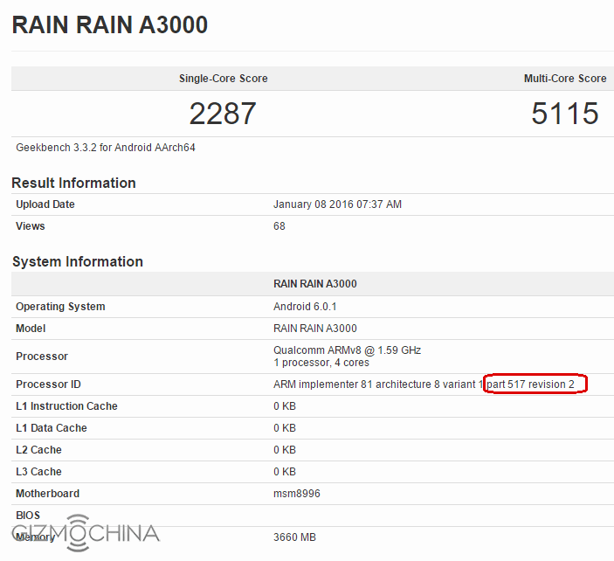
Task: Select the Geekbench 3.3.2 for Android AArch64 text
Action: click(x=106, y=148)
